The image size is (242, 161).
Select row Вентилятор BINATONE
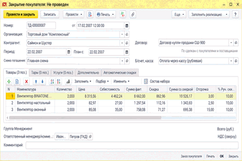click(121, 96)
